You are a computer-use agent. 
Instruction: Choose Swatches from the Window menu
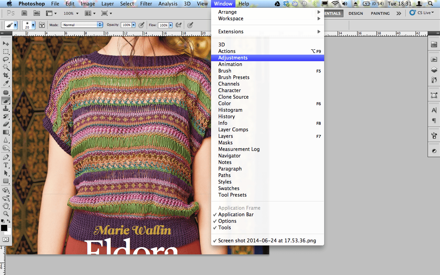coord(267,188)
